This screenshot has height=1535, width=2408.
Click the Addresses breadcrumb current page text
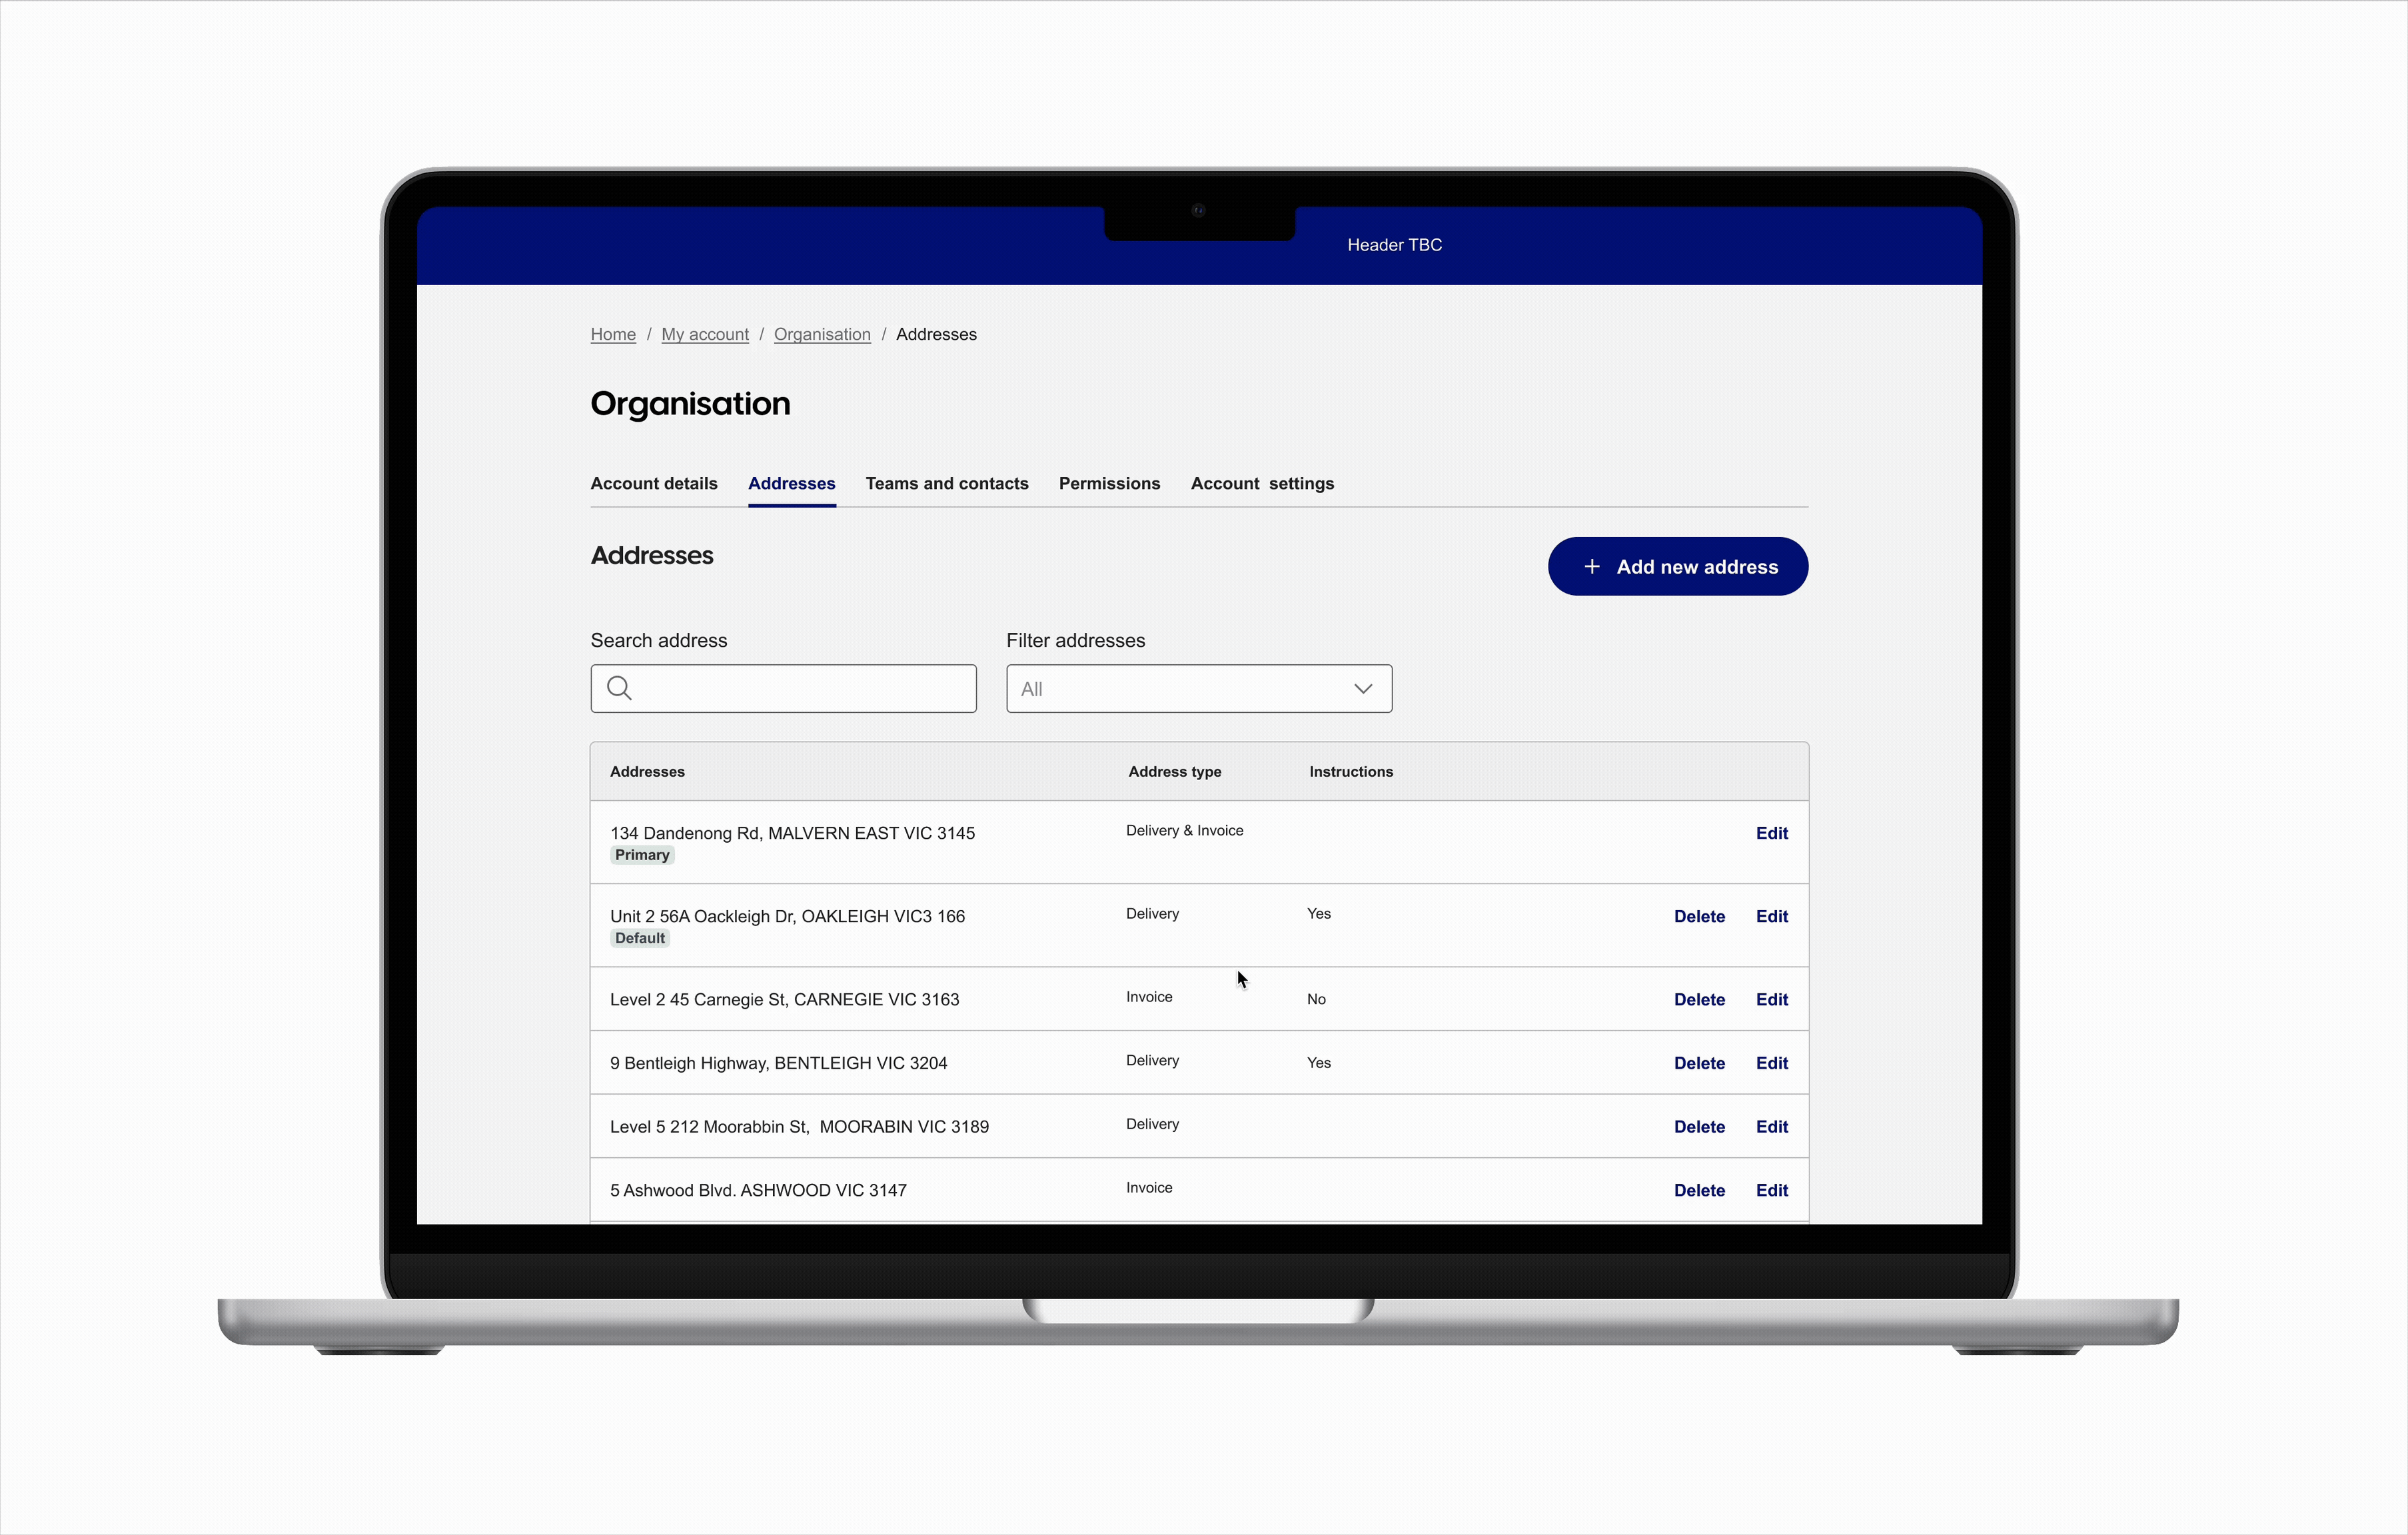coord(936,334)
